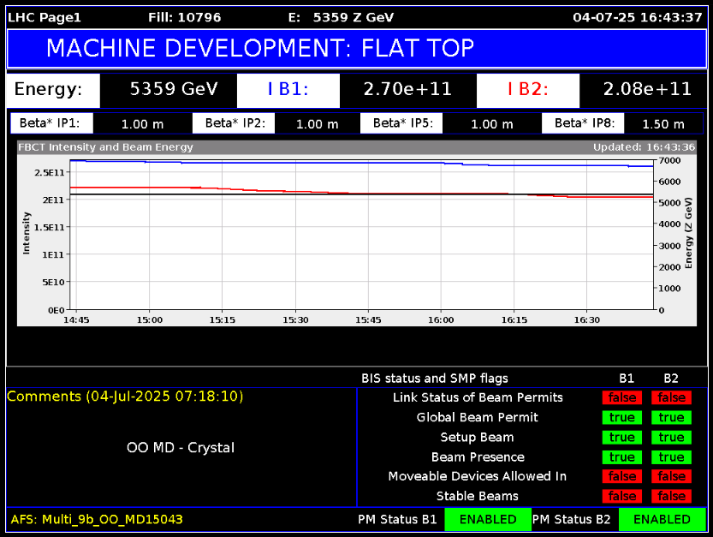Click B2 true flag for Beam Presence
Image resolution: width=713 pixels, height=537 pixels.
(671, 456)
